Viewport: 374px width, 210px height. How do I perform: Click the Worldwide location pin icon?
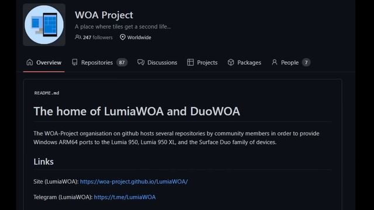tap(123, 37)
